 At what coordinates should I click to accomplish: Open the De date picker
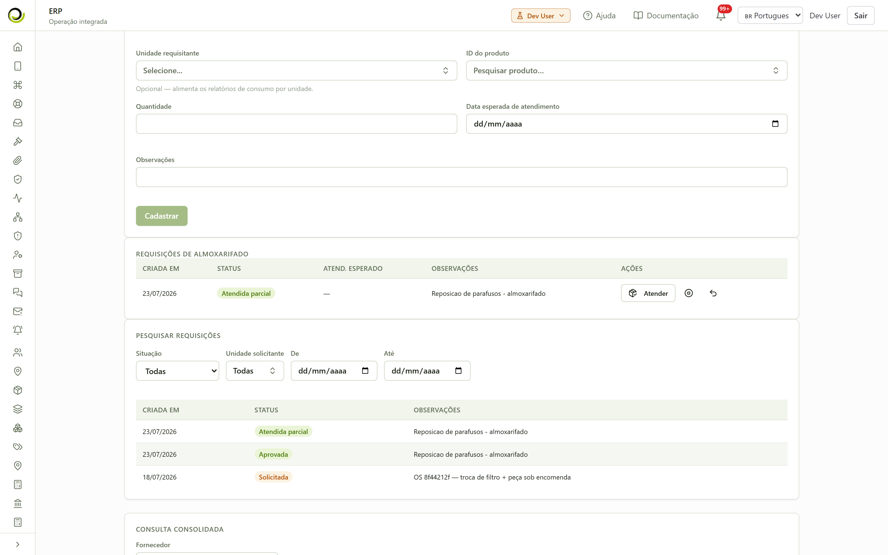pos(365,371)
